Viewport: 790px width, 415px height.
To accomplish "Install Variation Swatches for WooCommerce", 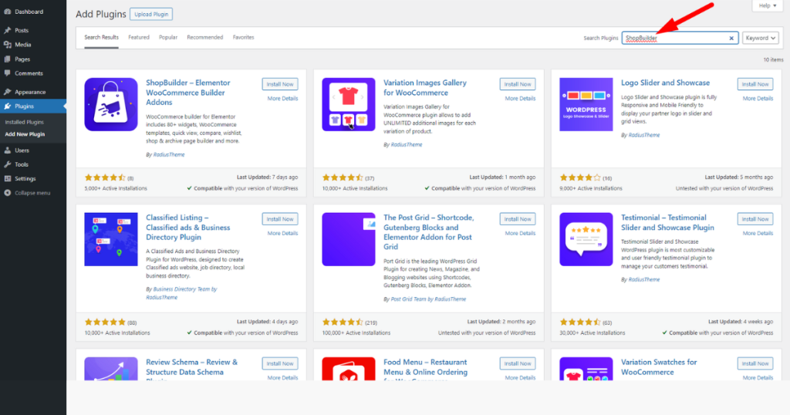I will [755, 363].
